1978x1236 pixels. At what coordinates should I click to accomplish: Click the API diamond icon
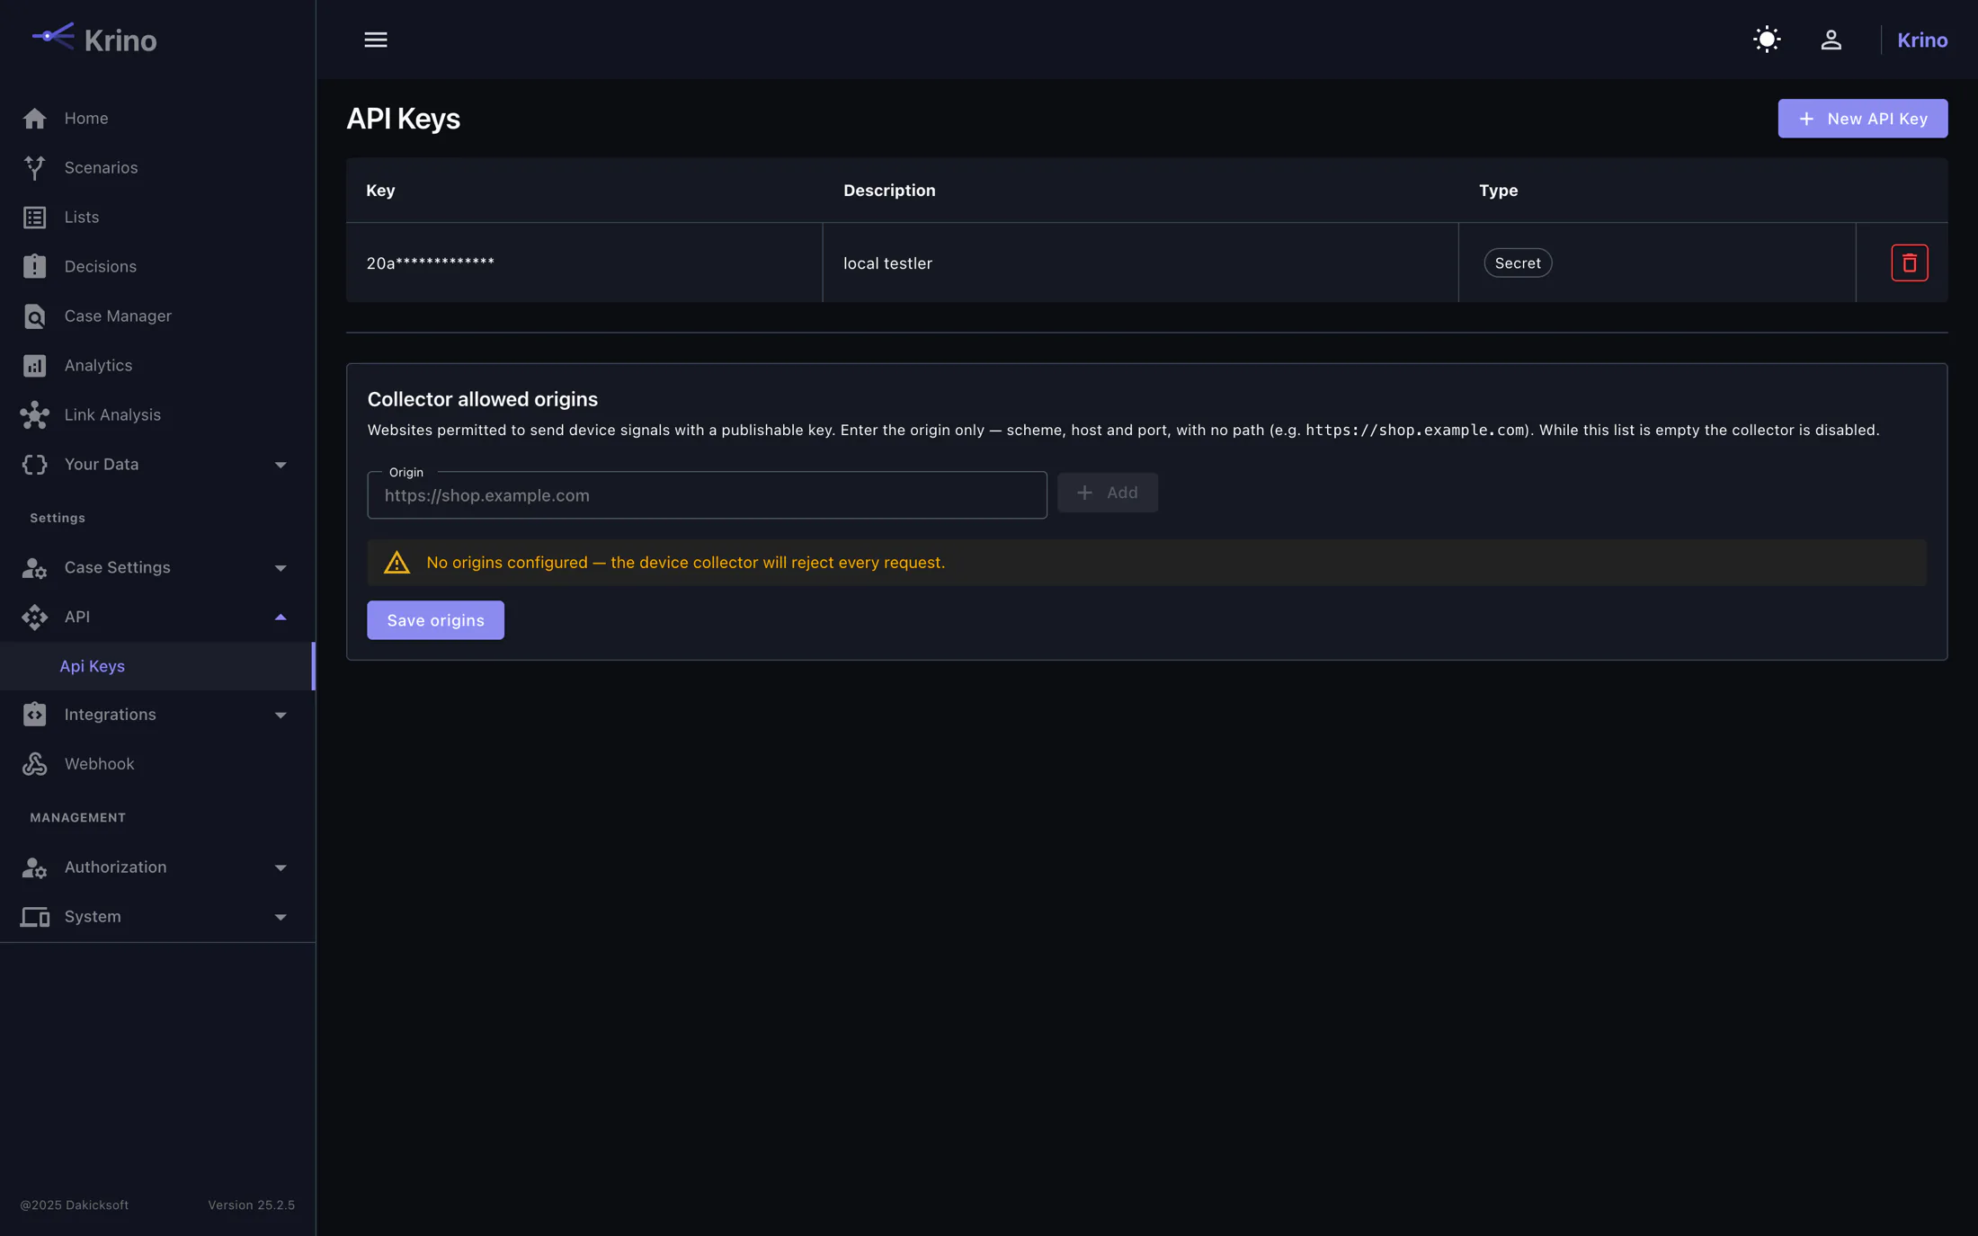tap(35, 618)
